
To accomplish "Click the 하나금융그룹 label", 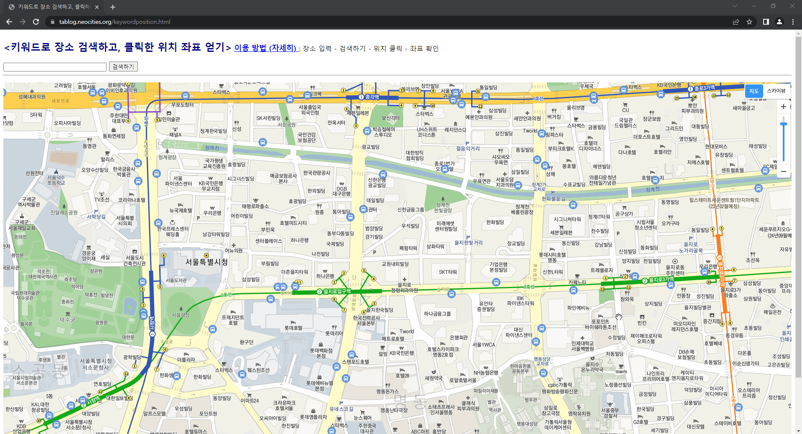I will pyautogui.click(x=437, y=314).
